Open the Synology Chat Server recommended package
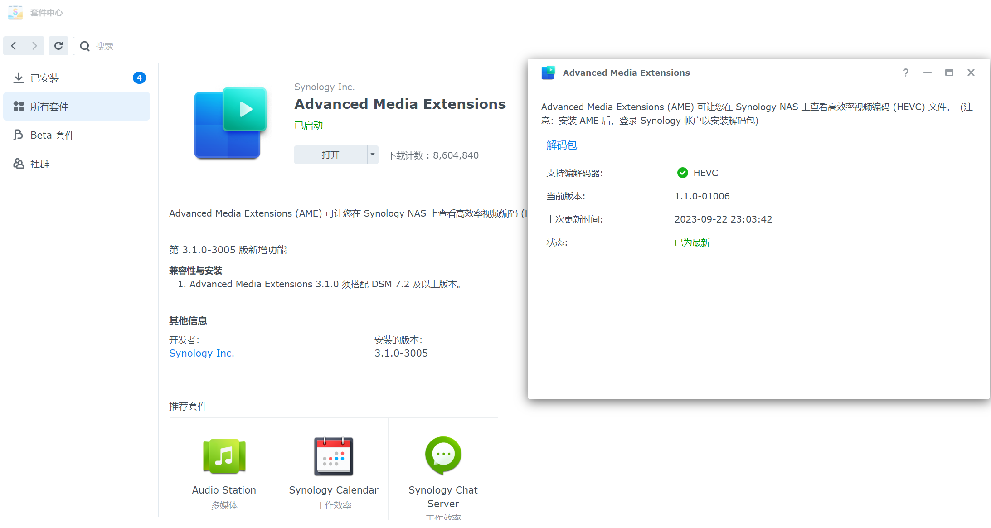The image size is (991, 528). [443, 469]
